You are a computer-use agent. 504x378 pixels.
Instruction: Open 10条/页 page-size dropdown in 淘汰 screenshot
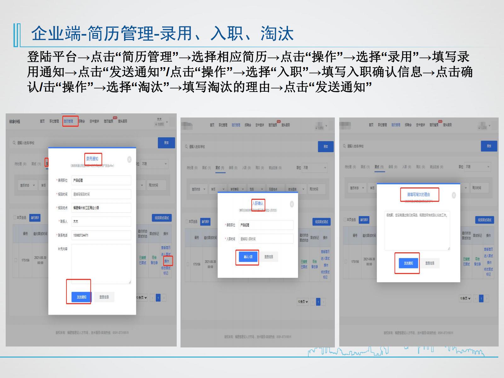(465, 298)
